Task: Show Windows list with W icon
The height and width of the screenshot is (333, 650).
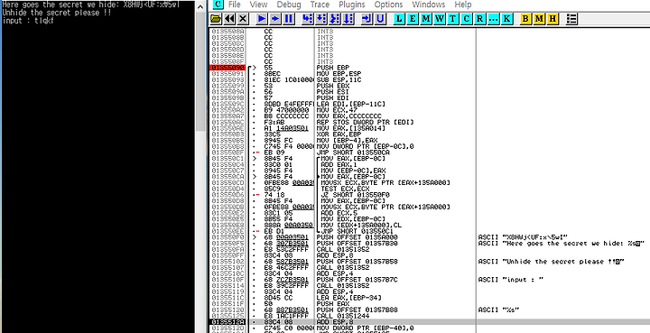Action: click(440, 19)
